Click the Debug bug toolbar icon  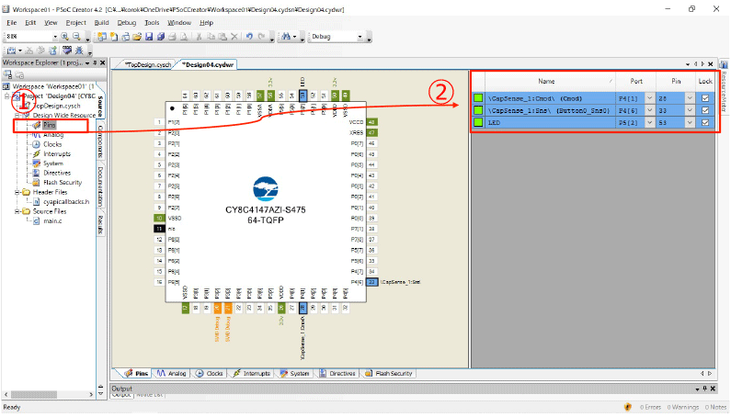click(79, 50)
